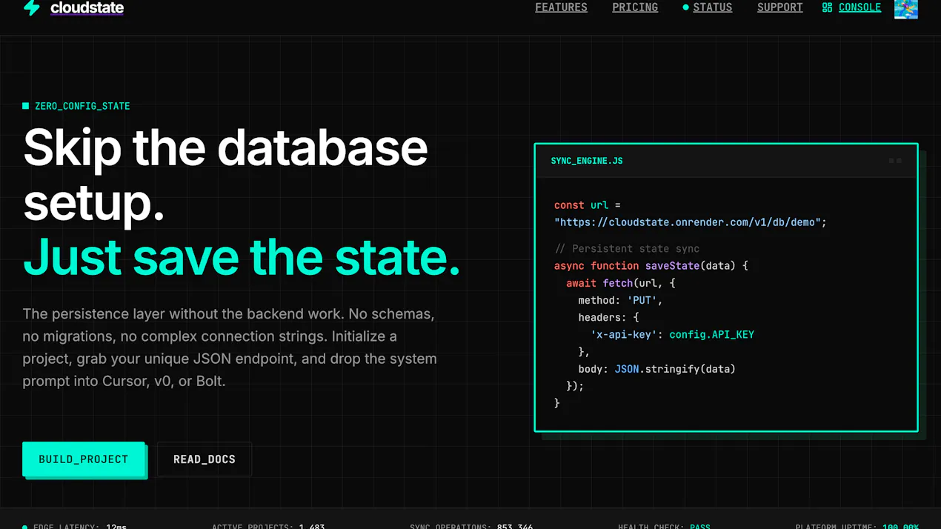Click the cloudstate brand name link
Image resolution: width=941 pixels, height=529 pixels.
coord(87,8)
